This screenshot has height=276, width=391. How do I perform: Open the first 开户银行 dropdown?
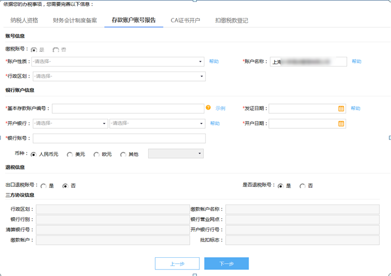pos(70,123)
